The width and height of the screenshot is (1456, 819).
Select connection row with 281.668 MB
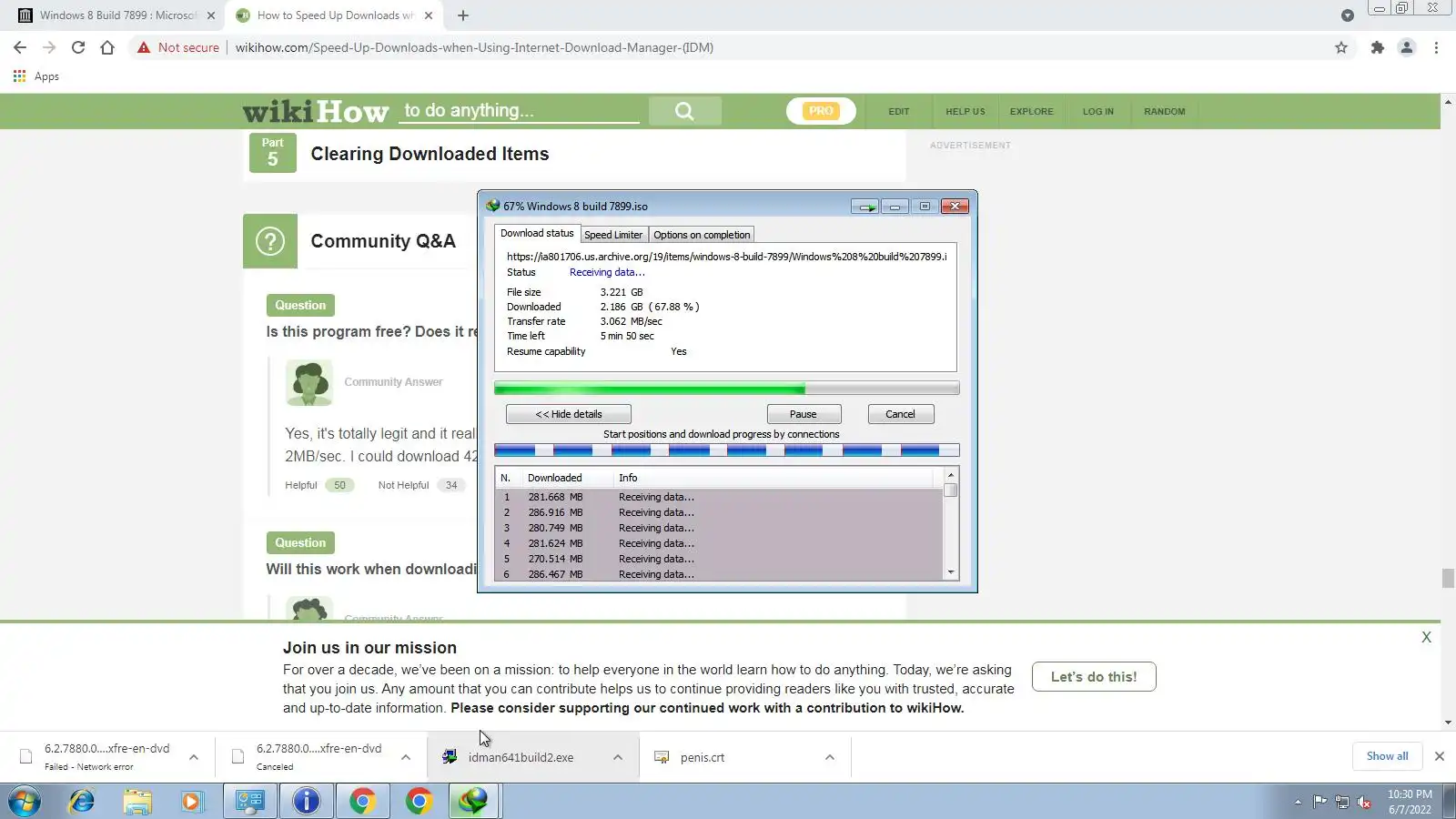(x=719, y=497)
